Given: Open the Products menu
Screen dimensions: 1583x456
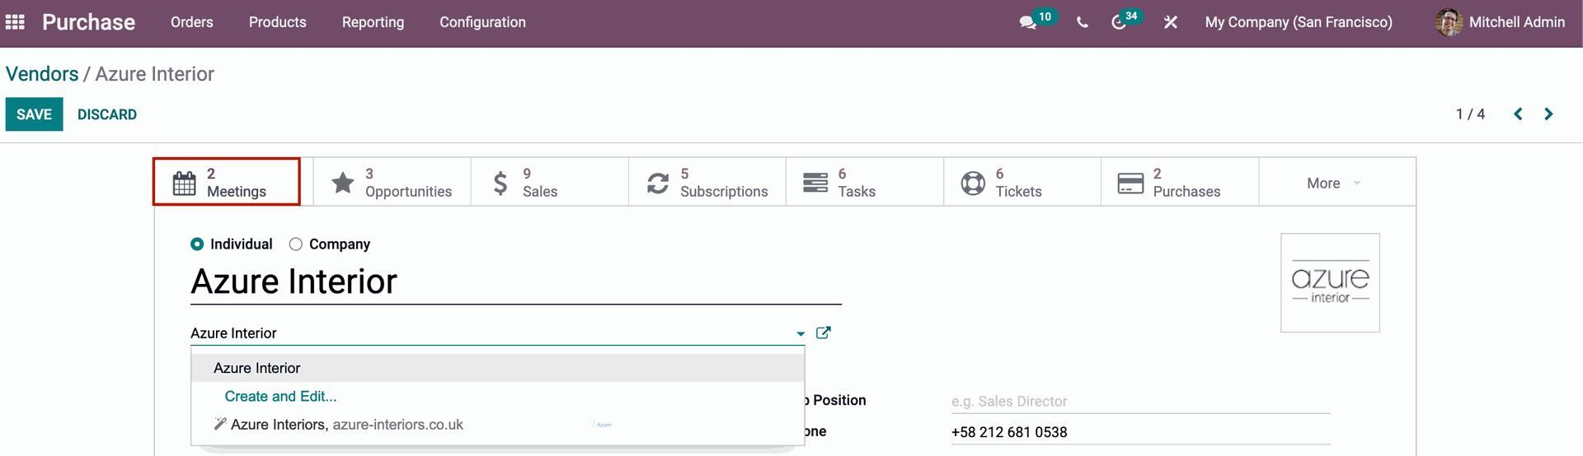Looking at the screenshot, I should pos(278,22).
